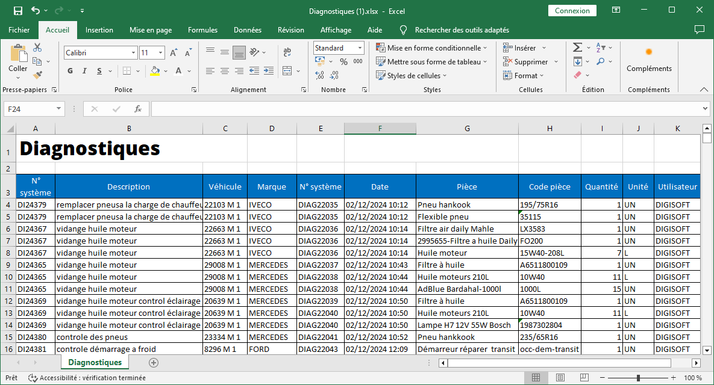
Task: Click the Save icon in title bar
Action: point(17,10)
